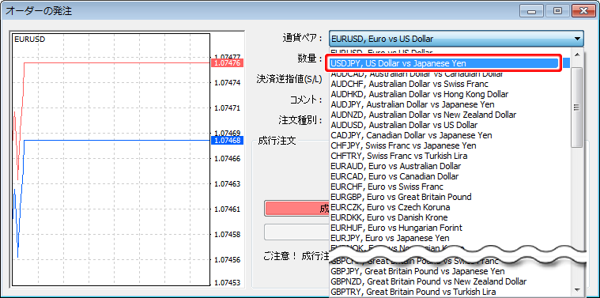Click the dropdown list scrollbar thumb
This screenshot has width=600, height=298.
[x=576, y=108]
